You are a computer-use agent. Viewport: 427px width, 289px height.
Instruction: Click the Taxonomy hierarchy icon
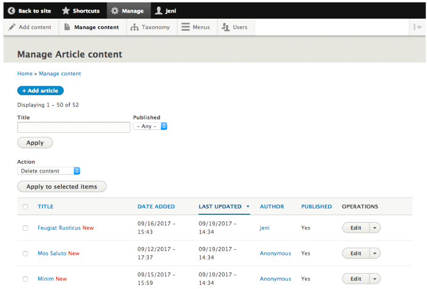(135, 27)
